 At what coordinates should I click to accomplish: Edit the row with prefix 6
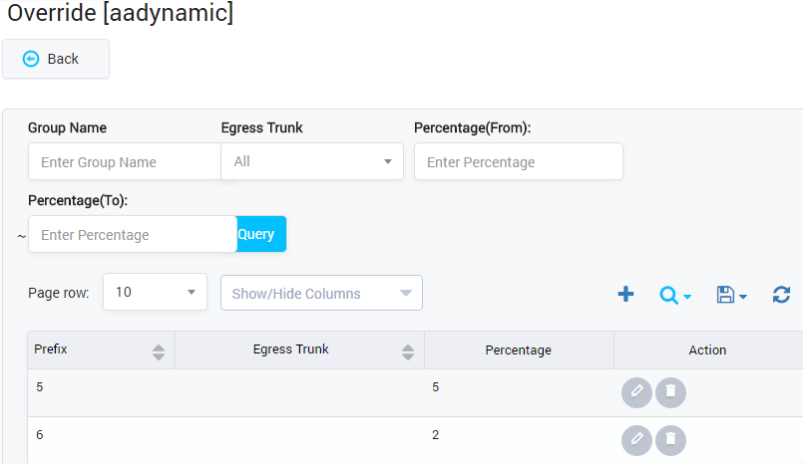click(x=636, y=440)
